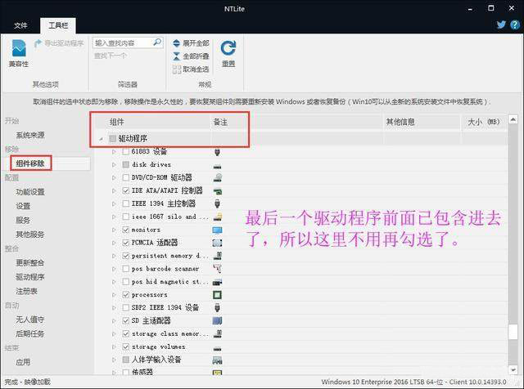Select 组件移除 in the sidebar
The height and width of the screenshot is (389, 524).
point(30,163)
